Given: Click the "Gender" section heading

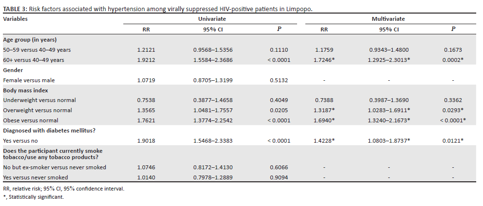Looking at the screenshot, I should point(13,70).
